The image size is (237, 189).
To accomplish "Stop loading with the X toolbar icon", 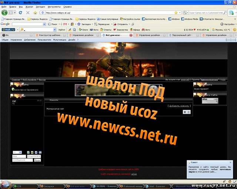I will click(28, 13).
